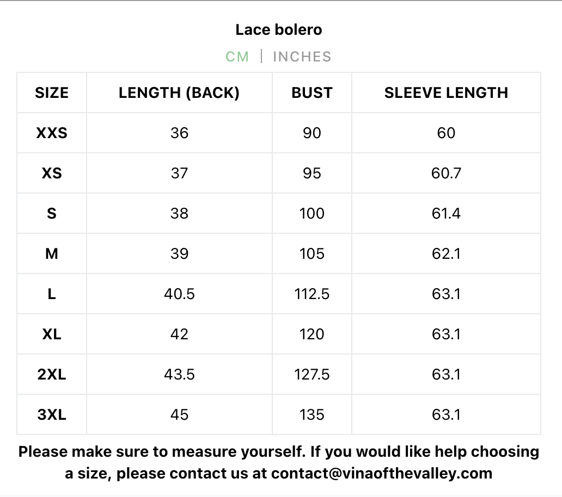Click the back length value 43.5
The height and width of the screenshot is (497, 562).
[179, 375]
